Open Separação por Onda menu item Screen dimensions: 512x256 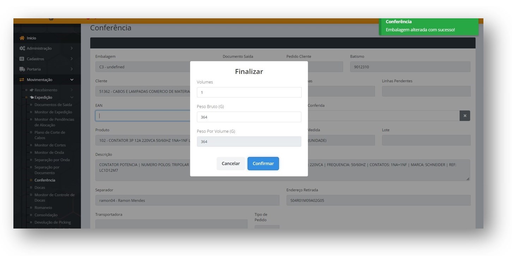[x=52, y=160]
